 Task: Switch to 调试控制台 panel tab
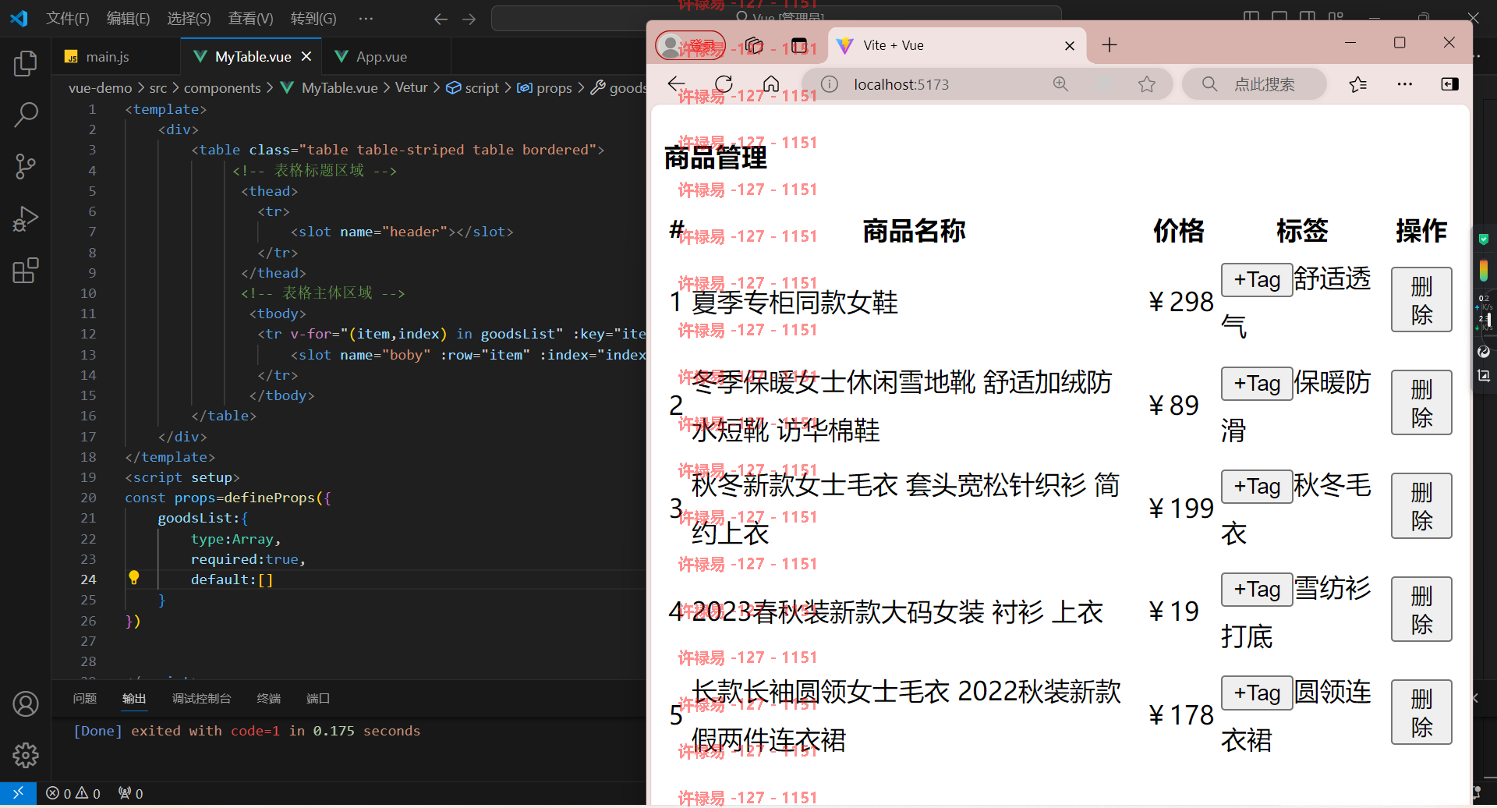(201, 699)
